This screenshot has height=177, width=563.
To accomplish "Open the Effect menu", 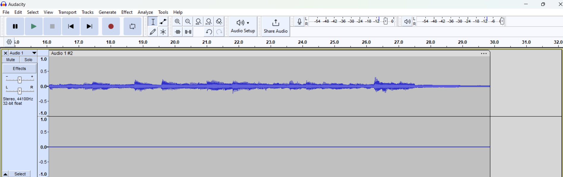I will pyautogui.click(x=127, y=12).
